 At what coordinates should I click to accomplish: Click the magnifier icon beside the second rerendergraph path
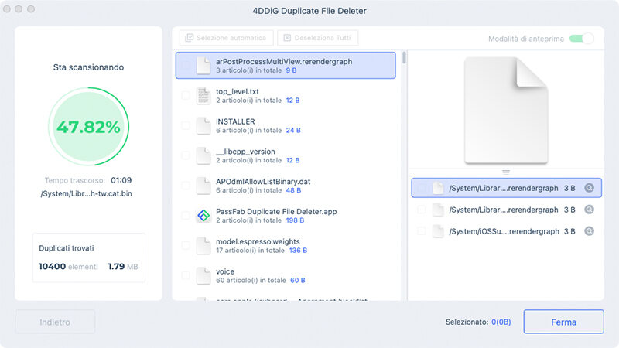pyautogui.click(x=589, y=210)
